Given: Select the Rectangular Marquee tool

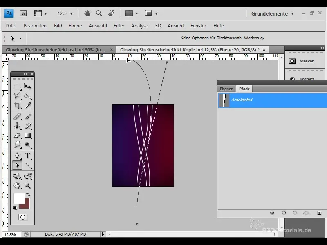Looking at the screenshot, I should coord(17,87).
